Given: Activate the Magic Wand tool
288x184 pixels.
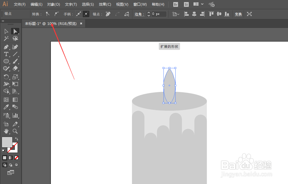Looking at the screenshot, I should coord(6,38).
